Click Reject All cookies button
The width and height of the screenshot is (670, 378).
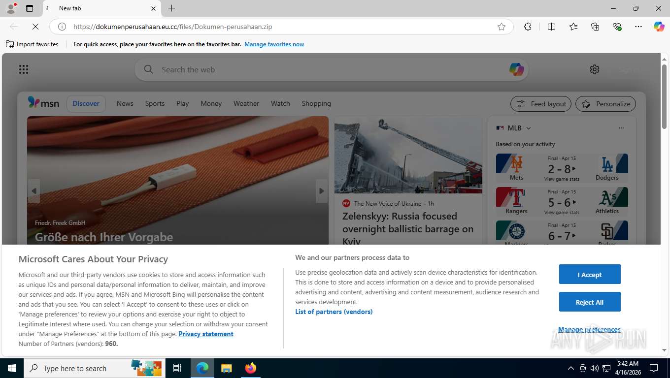coord(590,302)
